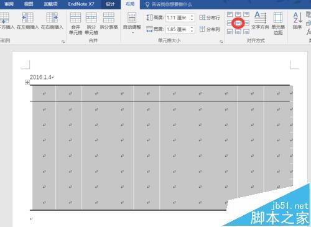Screen dimensions: 311x227
Task: Click the Distribute Rows (分布行) button
Action: point(210,17)
